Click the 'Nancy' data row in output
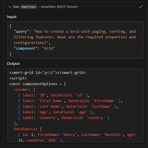 77,138
